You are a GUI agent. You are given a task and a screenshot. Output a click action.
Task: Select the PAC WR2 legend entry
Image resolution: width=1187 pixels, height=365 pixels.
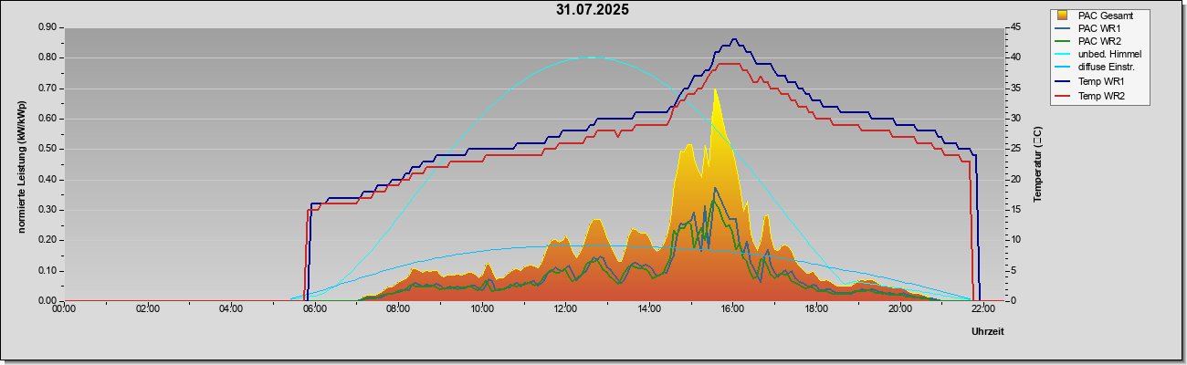pyautogui.click(x=1098, y=42)
